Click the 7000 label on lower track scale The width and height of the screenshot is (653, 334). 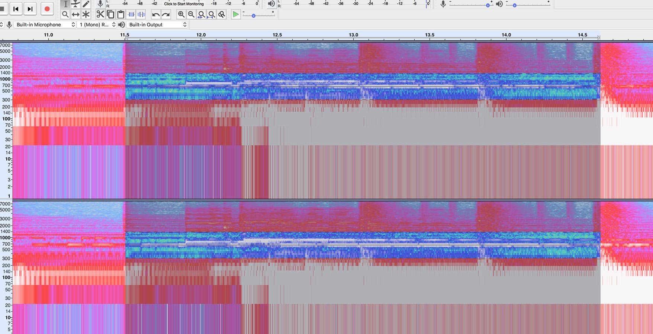tap(6, 204)
